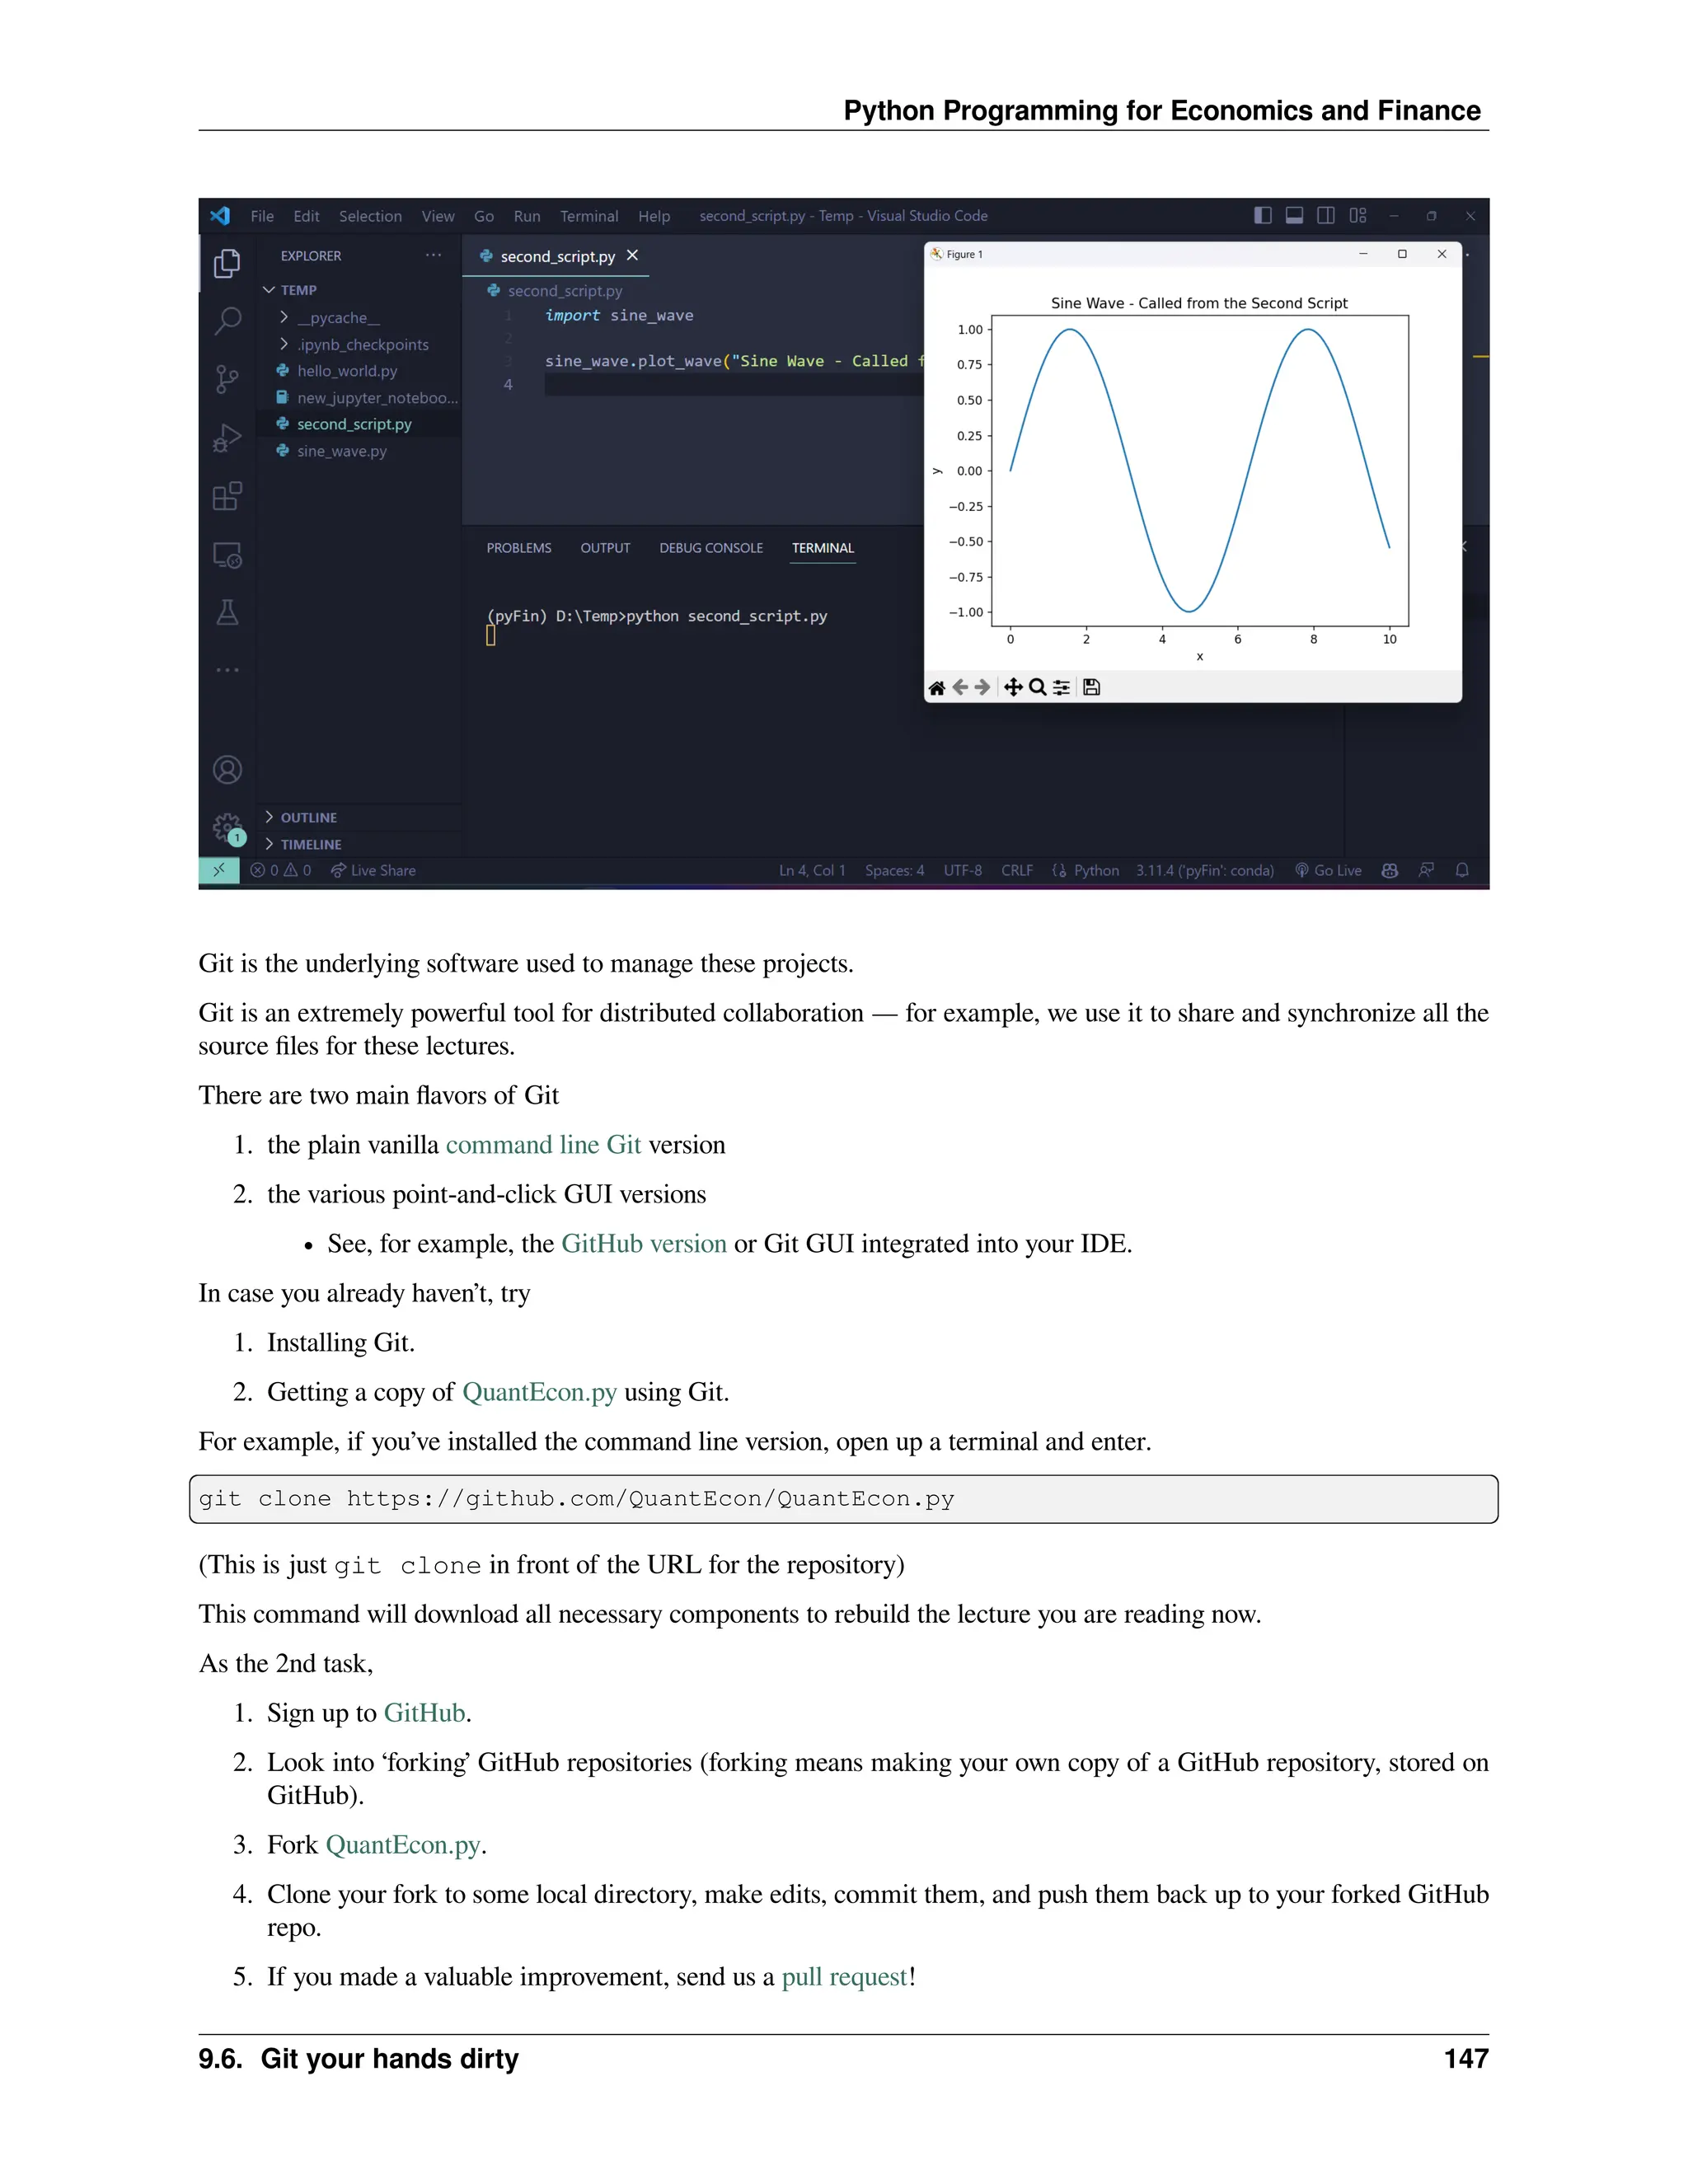Toggle the secondary side bar layout icon
The width and height of the screenshot is (1688, 2184).
pyautogui.click(x=1326, y=215)
